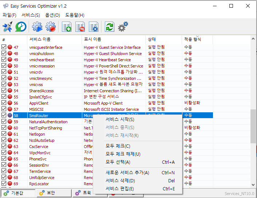The height and width of the screenshot is (198, 257).
Task: Sort by the # column header
Action: 13,39
